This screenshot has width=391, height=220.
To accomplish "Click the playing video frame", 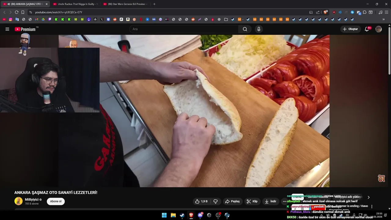I will coord(194,111).
